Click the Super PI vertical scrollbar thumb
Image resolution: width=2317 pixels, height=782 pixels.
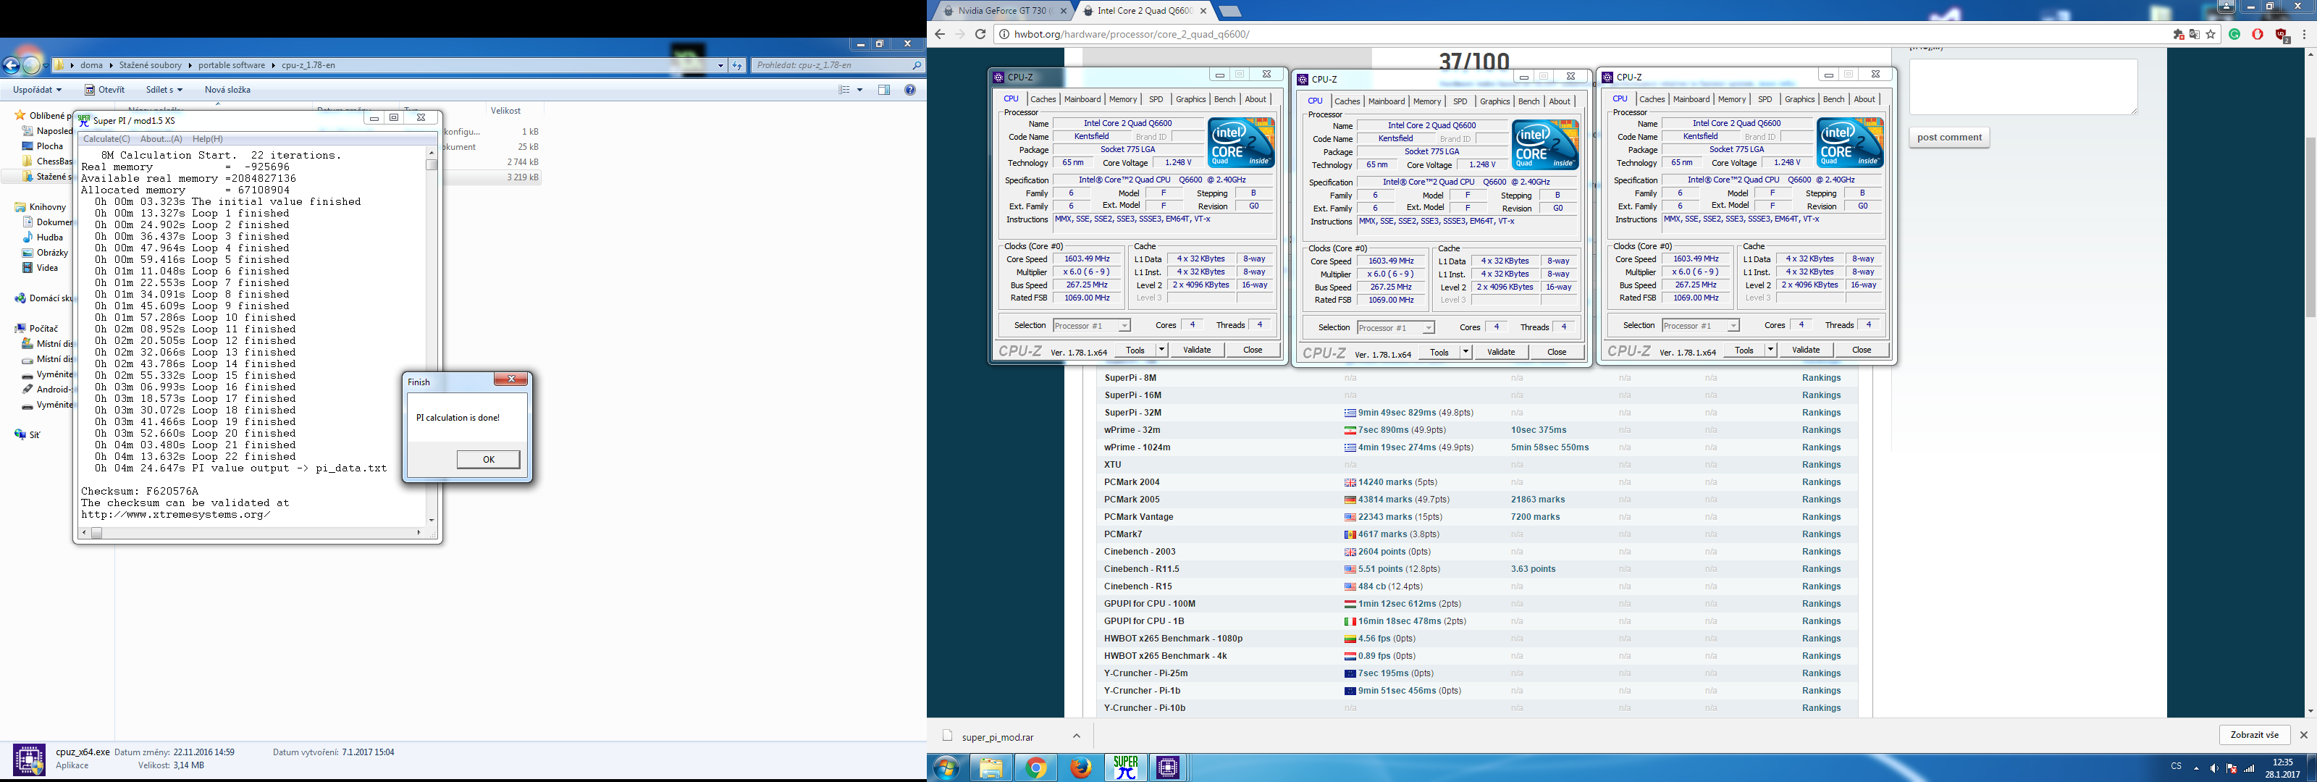(x=432, y=164)
